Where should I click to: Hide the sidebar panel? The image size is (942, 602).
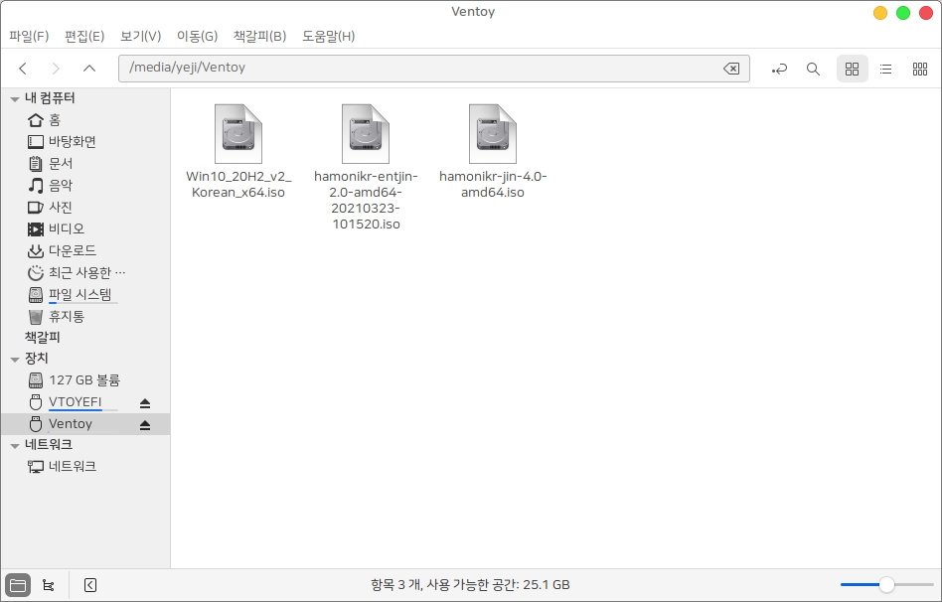coord(90,585)
